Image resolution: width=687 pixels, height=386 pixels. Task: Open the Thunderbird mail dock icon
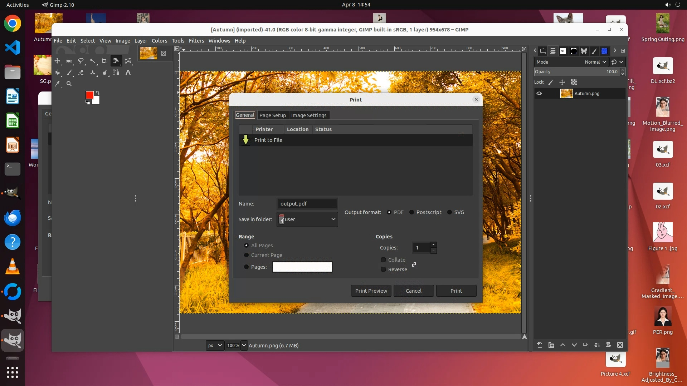pyautogui.click(x=13, y=218)
